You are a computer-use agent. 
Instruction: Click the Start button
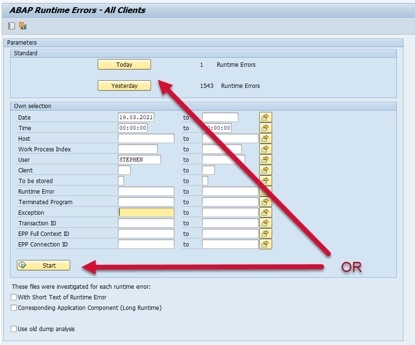tap(43, 265)
